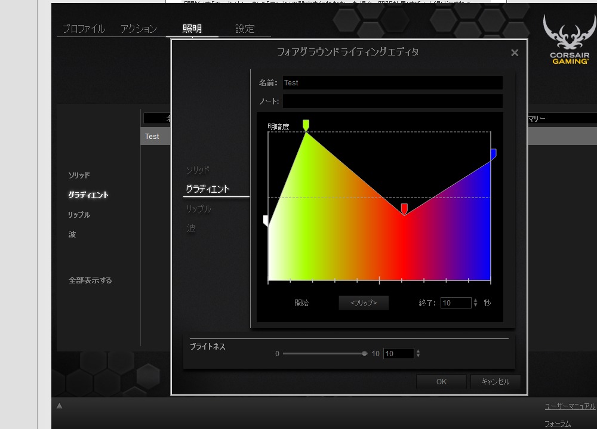Image resolution: width=597 pixels, height=429 pixels.
Task: Increase ブライトネス value with the up arrow
Action: (x=418, y=351)
